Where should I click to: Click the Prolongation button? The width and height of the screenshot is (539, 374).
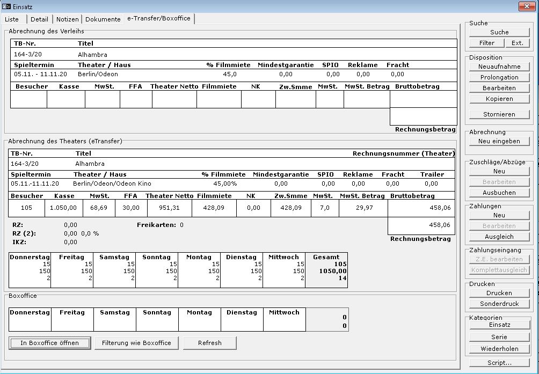(x=499, y=77)
